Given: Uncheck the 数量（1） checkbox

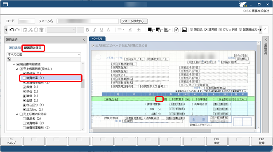Looking at the screenshot, I should point(24,87).
